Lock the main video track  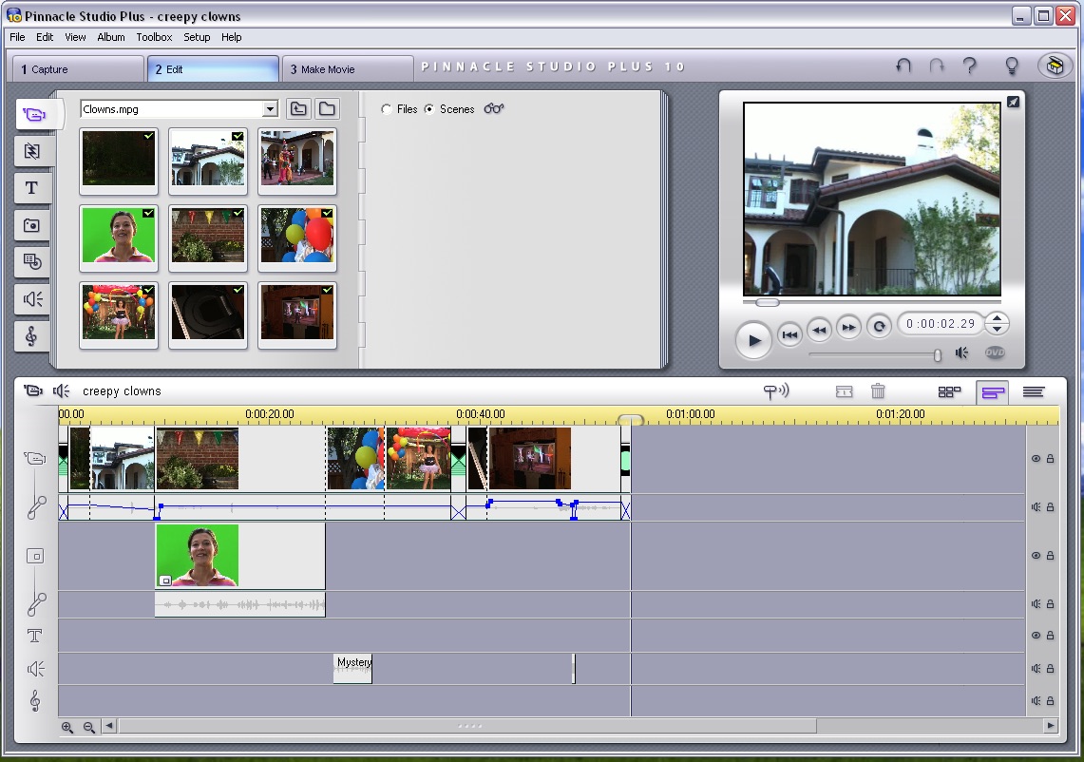tap(1050, 459)
